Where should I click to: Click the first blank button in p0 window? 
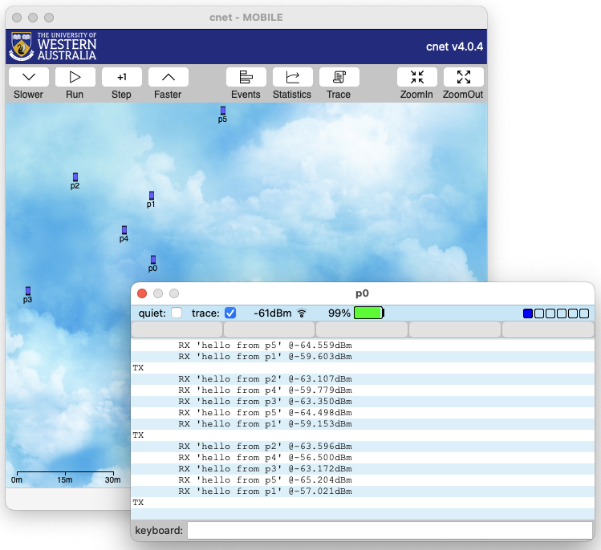177,330
